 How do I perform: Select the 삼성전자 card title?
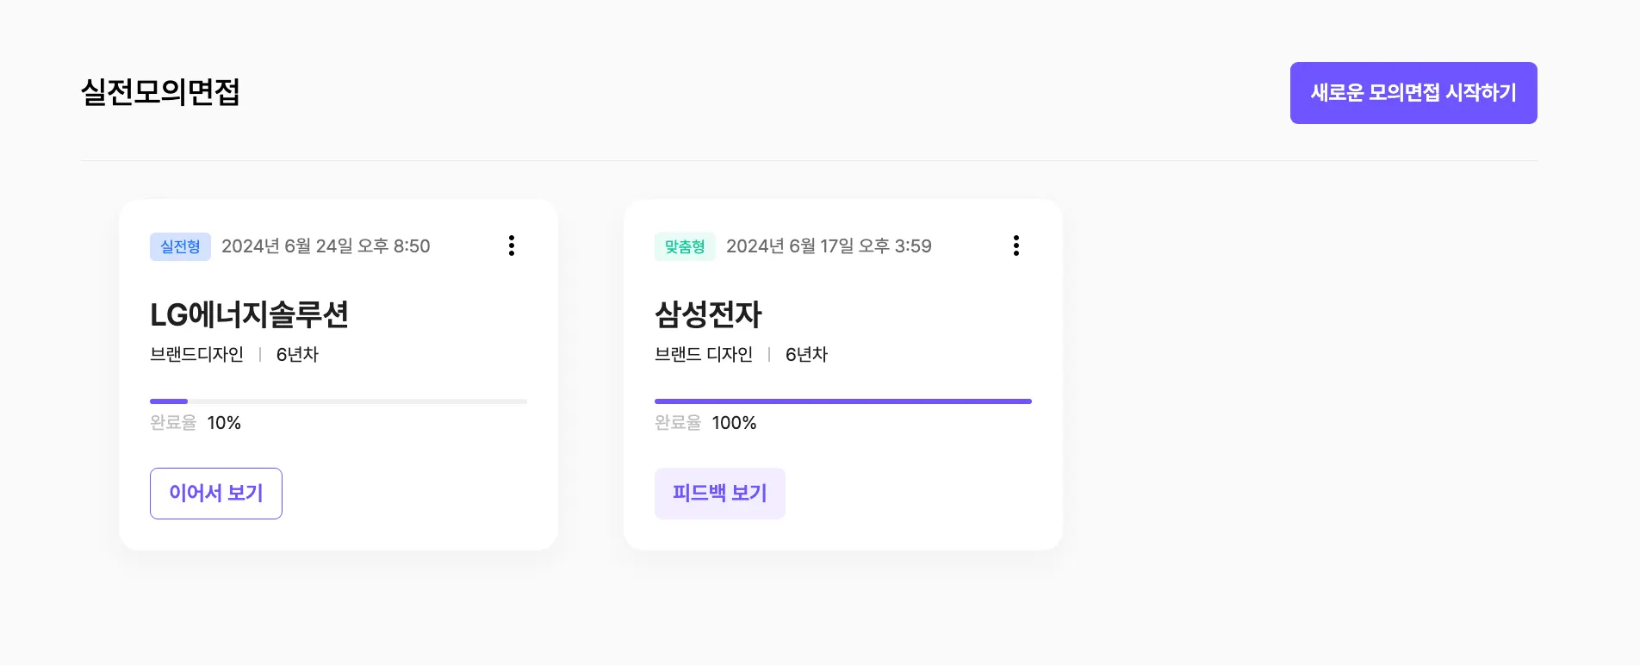(x=708, y=314)
